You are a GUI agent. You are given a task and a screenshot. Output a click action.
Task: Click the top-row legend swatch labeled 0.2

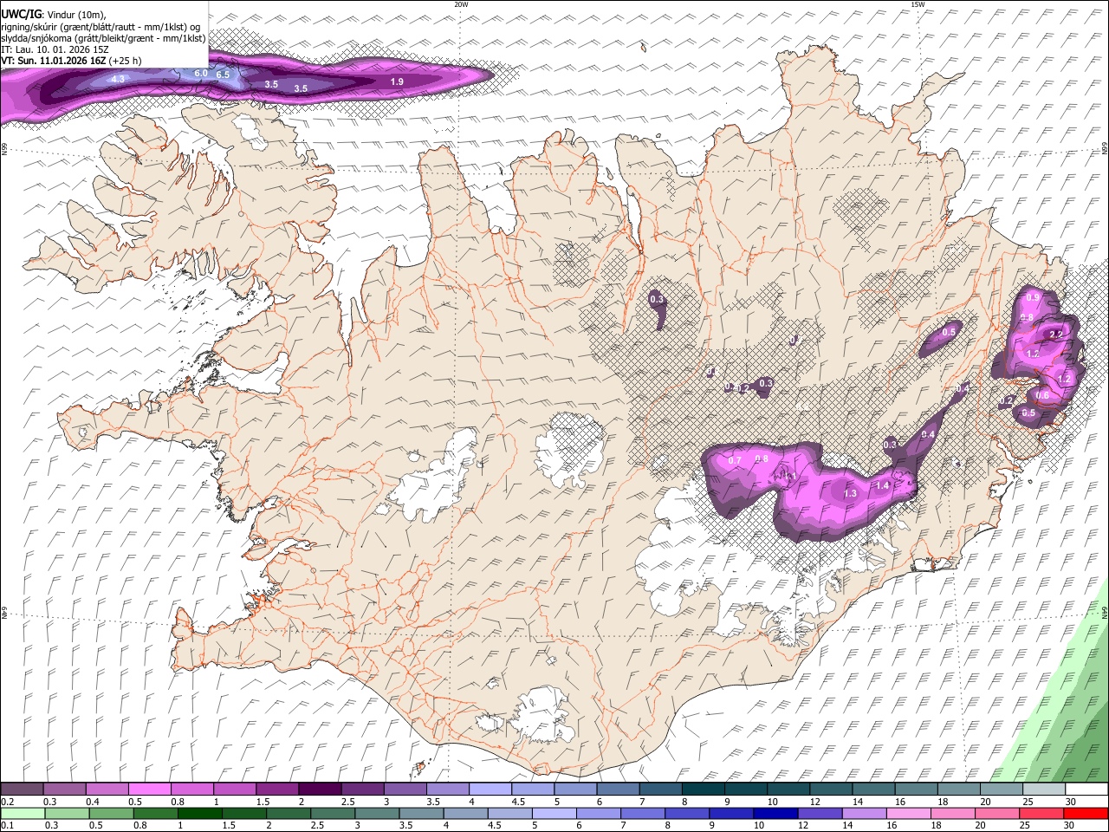pyautogui.click(x=22, y=790)
